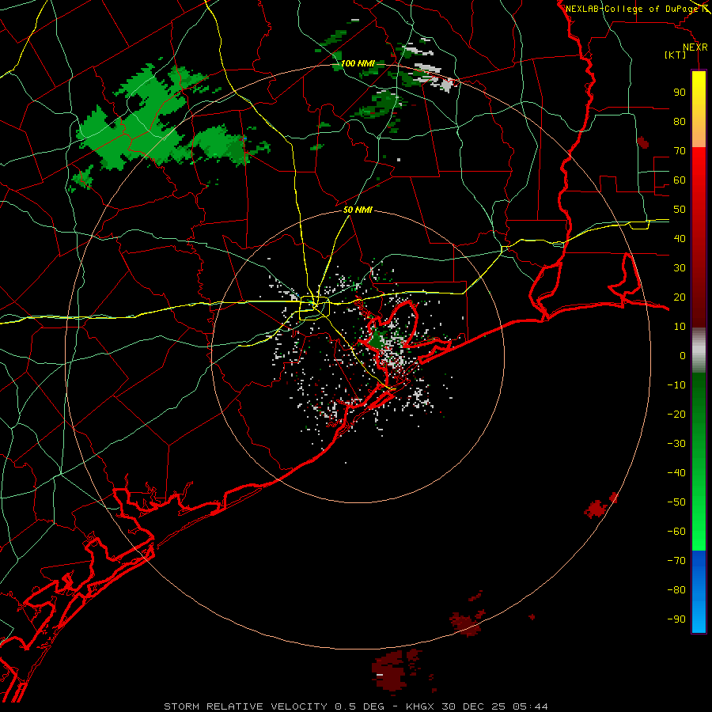712x712 pixels.
Task: Select the -40 scale value
Action: tap(676, 473)
